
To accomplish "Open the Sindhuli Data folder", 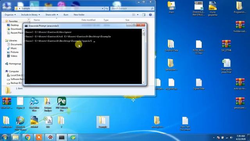I will pos(171,45).
